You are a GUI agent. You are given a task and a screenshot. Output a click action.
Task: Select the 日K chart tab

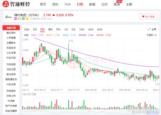pos(42,29)
